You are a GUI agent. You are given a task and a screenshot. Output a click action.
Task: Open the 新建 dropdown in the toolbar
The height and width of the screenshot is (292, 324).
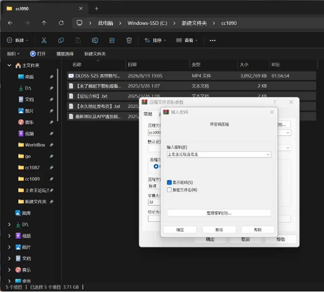[x=18, y=40]
